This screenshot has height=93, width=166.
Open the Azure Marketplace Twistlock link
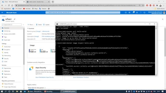click(x=81, y=77)
